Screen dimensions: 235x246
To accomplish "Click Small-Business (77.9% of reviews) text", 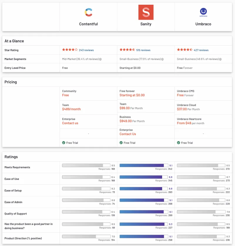I will (140, 59).
